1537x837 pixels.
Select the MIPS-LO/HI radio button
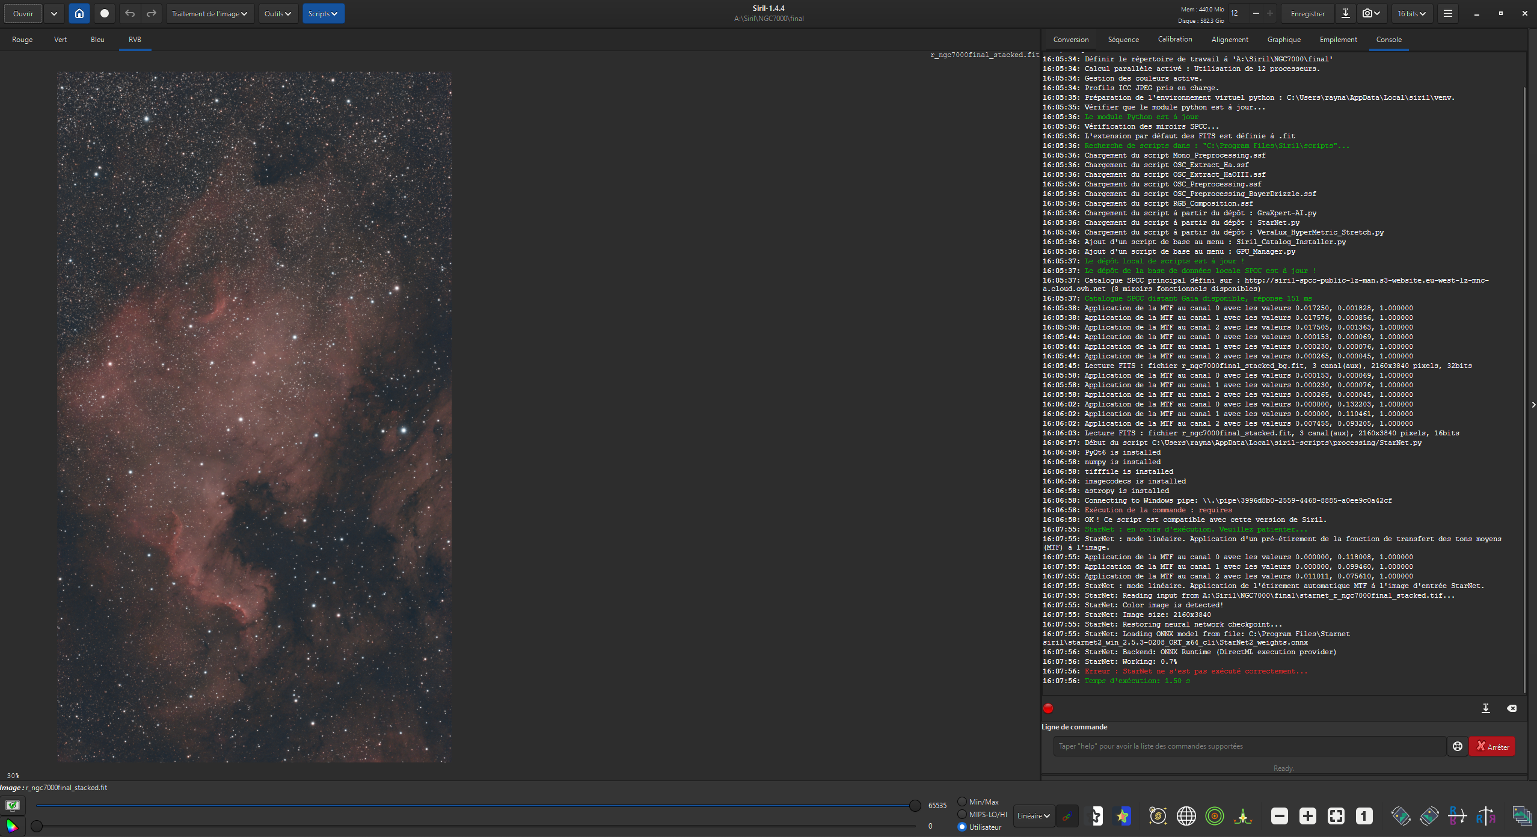pyautogui.click(x=962, y=814)
